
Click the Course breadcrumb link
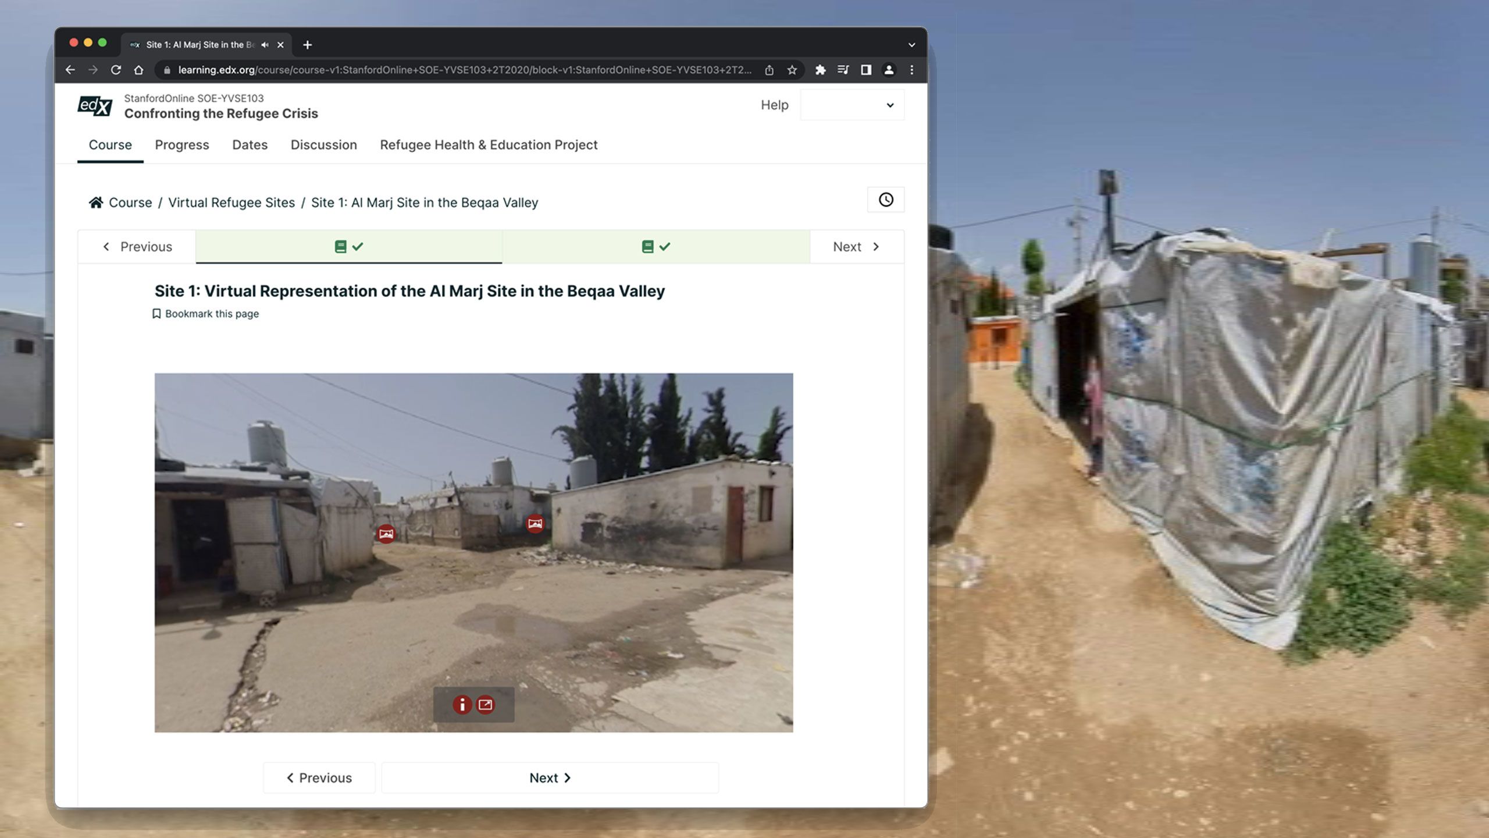(x=130, y=203)
